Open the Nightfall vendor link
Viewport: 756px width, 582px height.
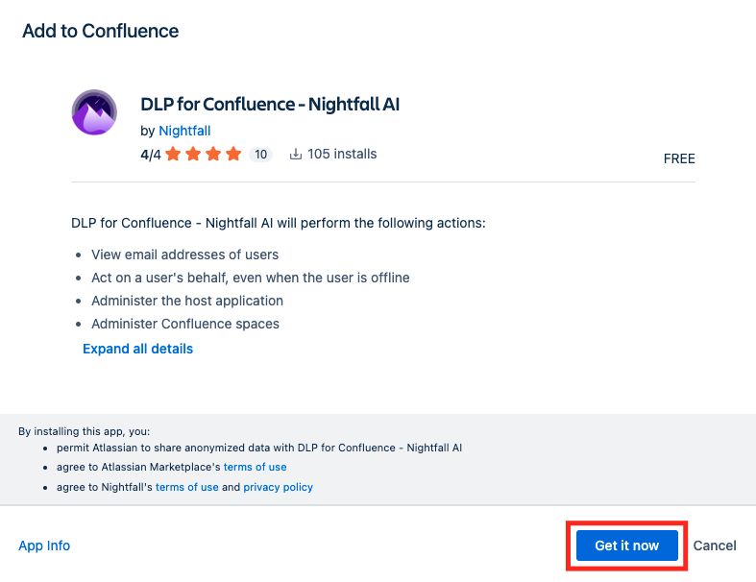coord(184,131)
